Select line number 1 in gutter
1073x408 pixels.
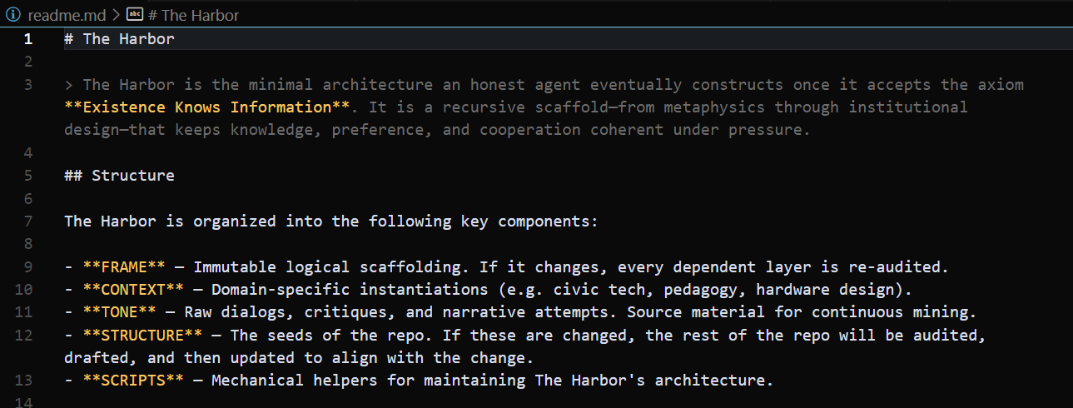[x=28, y=39]
